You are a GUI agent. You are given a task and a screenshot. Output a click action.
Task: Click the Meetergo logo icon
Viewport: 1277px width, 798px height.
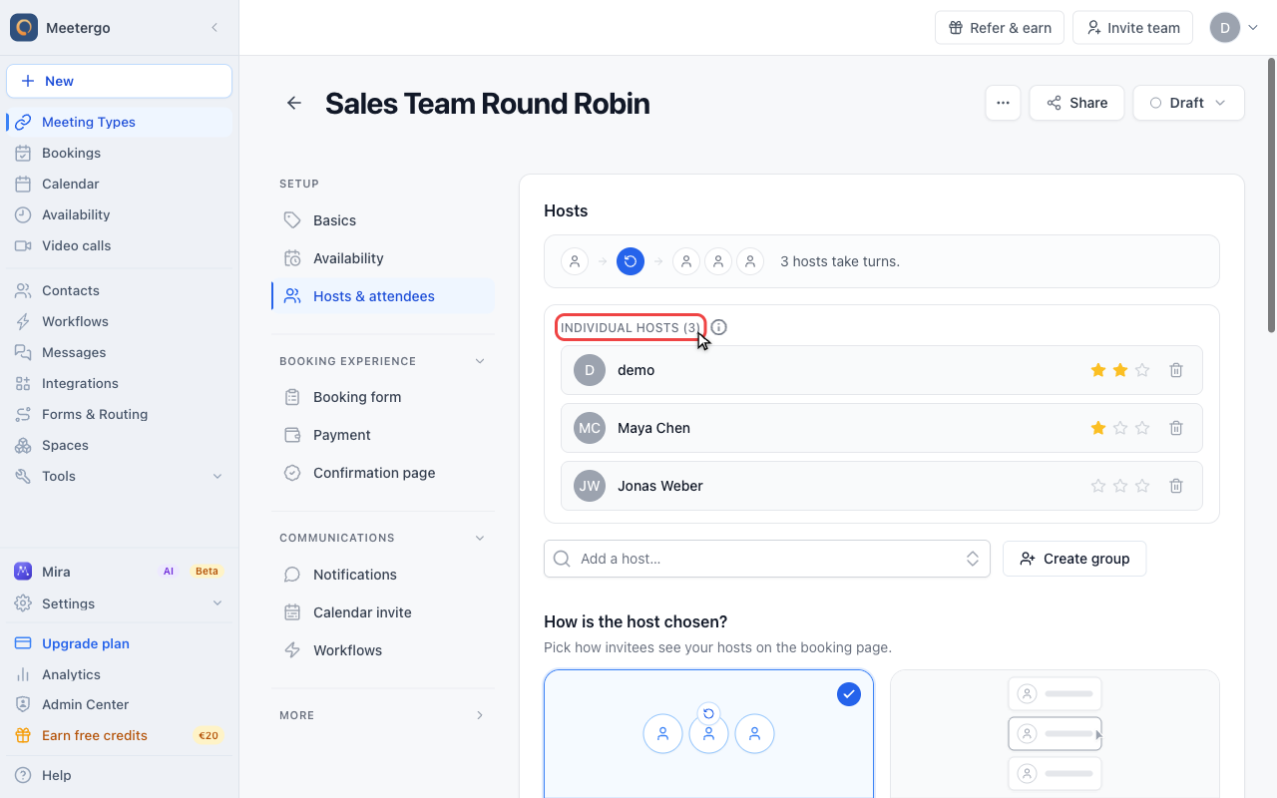click(24, 28)
